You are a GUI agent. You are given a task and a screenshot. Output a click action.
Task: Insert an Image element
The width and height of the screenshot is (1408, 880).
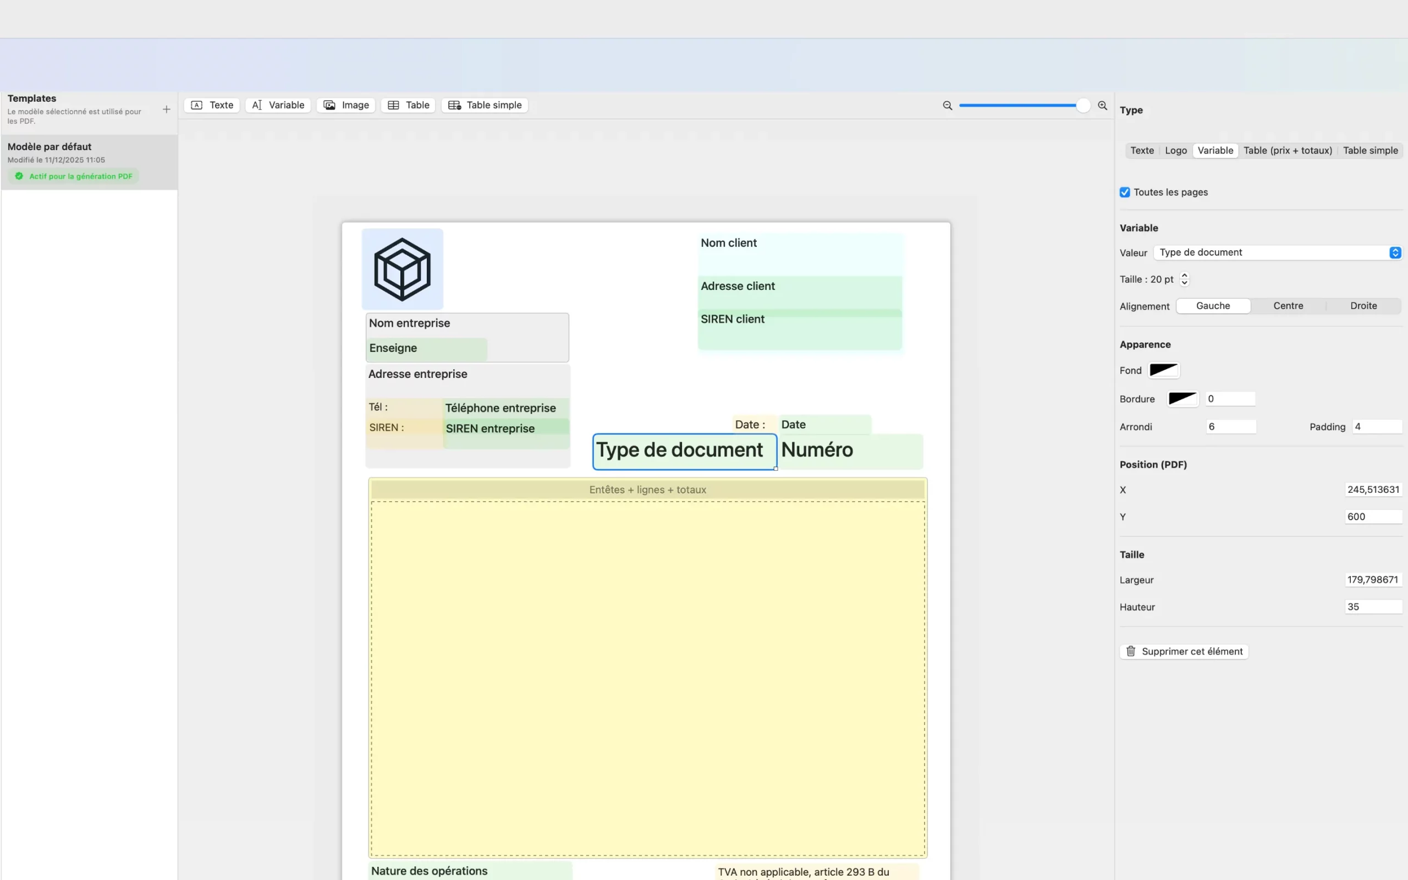pyautogui.click(x=346, y=106)
